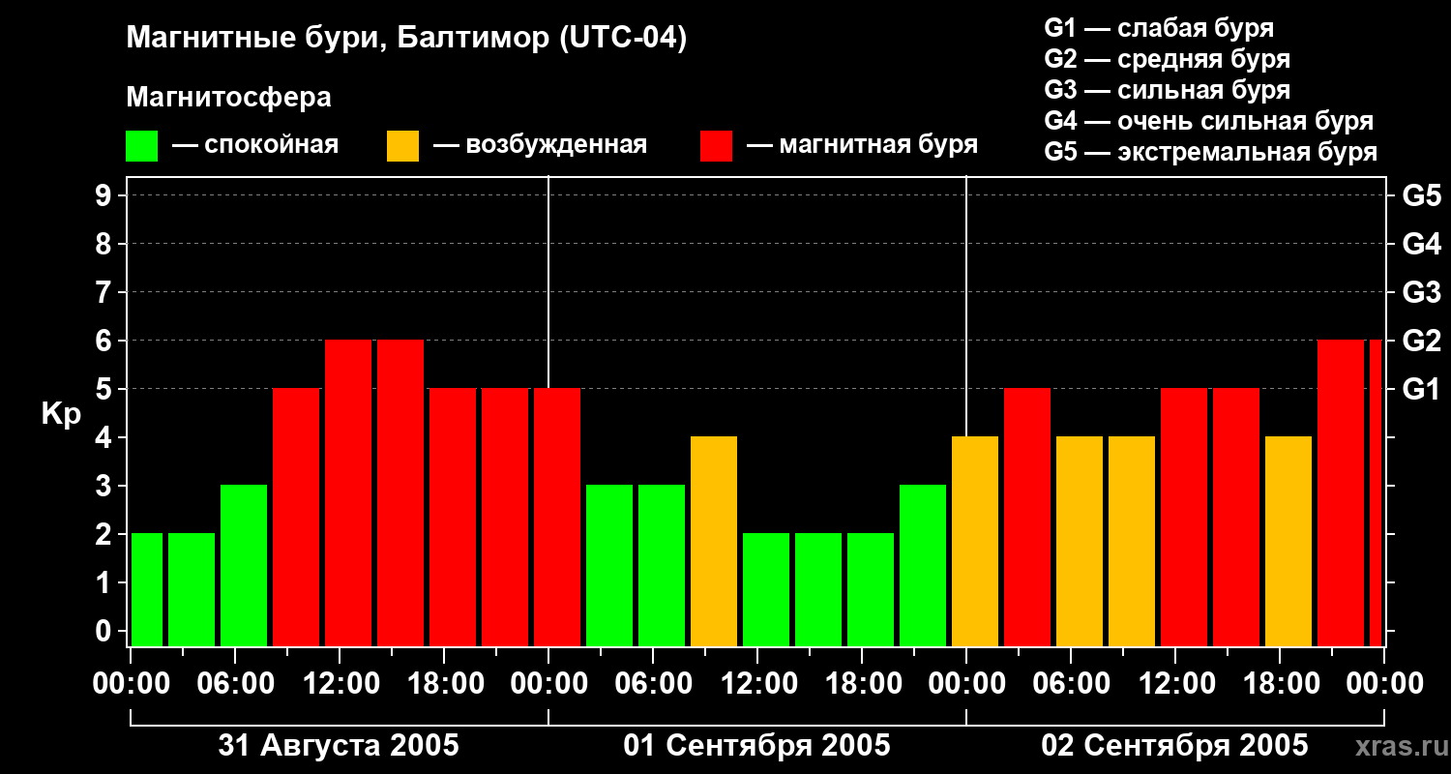Image resolution: width=1451 pixels, height=774 pixels.
Task: Select the line 'G3 — сильная буря'
Action: (x=1167, y=90)
